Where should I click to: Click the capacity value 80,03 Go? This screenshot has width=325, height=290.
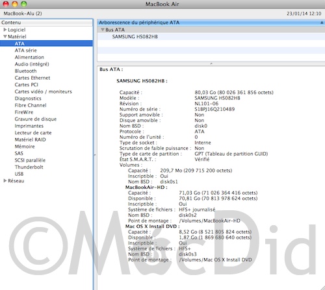[205, 92]
